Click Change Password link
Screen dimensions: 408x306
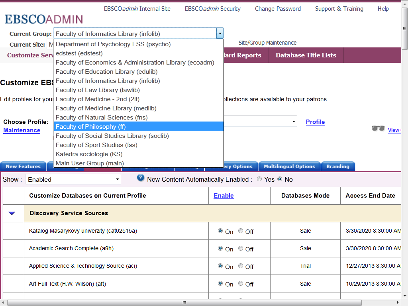click(x=278, y=9)
